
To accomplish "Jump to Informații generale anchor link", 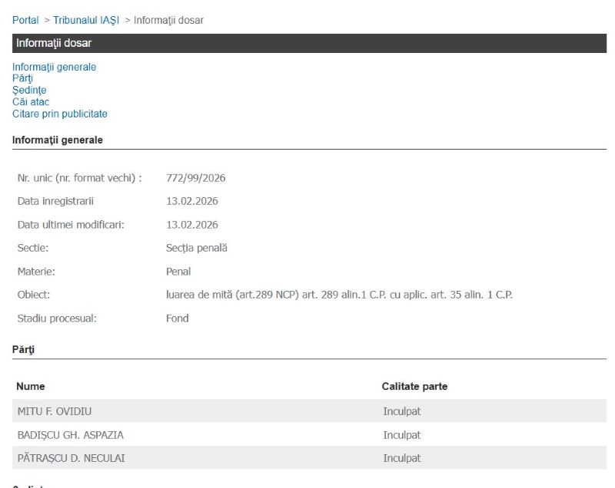I will pyautogui.click(x=54, y=67).
